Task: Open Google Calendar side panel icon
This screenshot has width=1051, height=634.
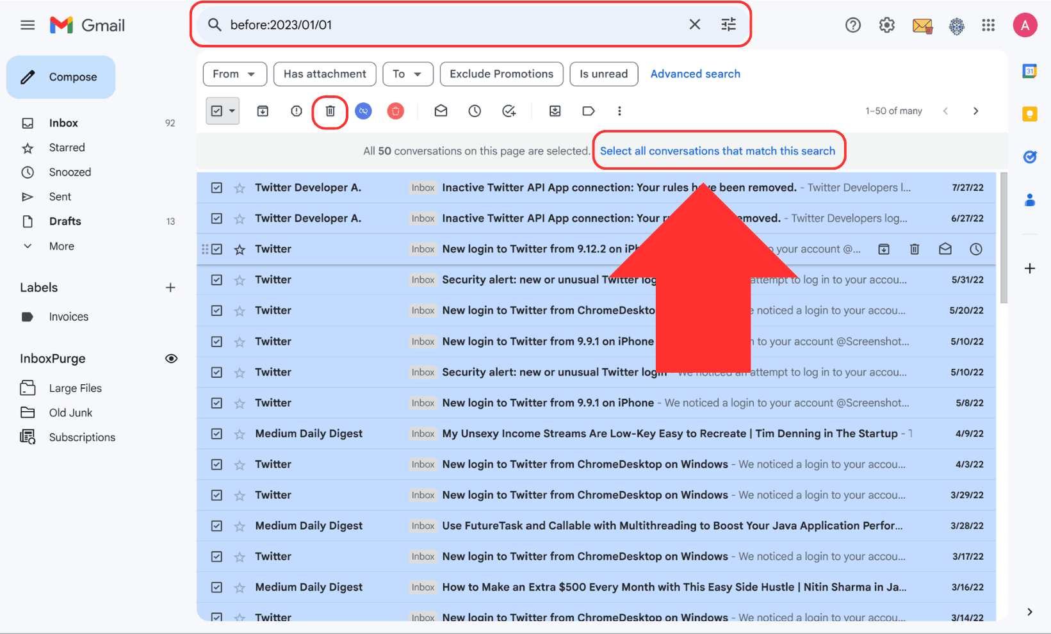Action: 1029,71
